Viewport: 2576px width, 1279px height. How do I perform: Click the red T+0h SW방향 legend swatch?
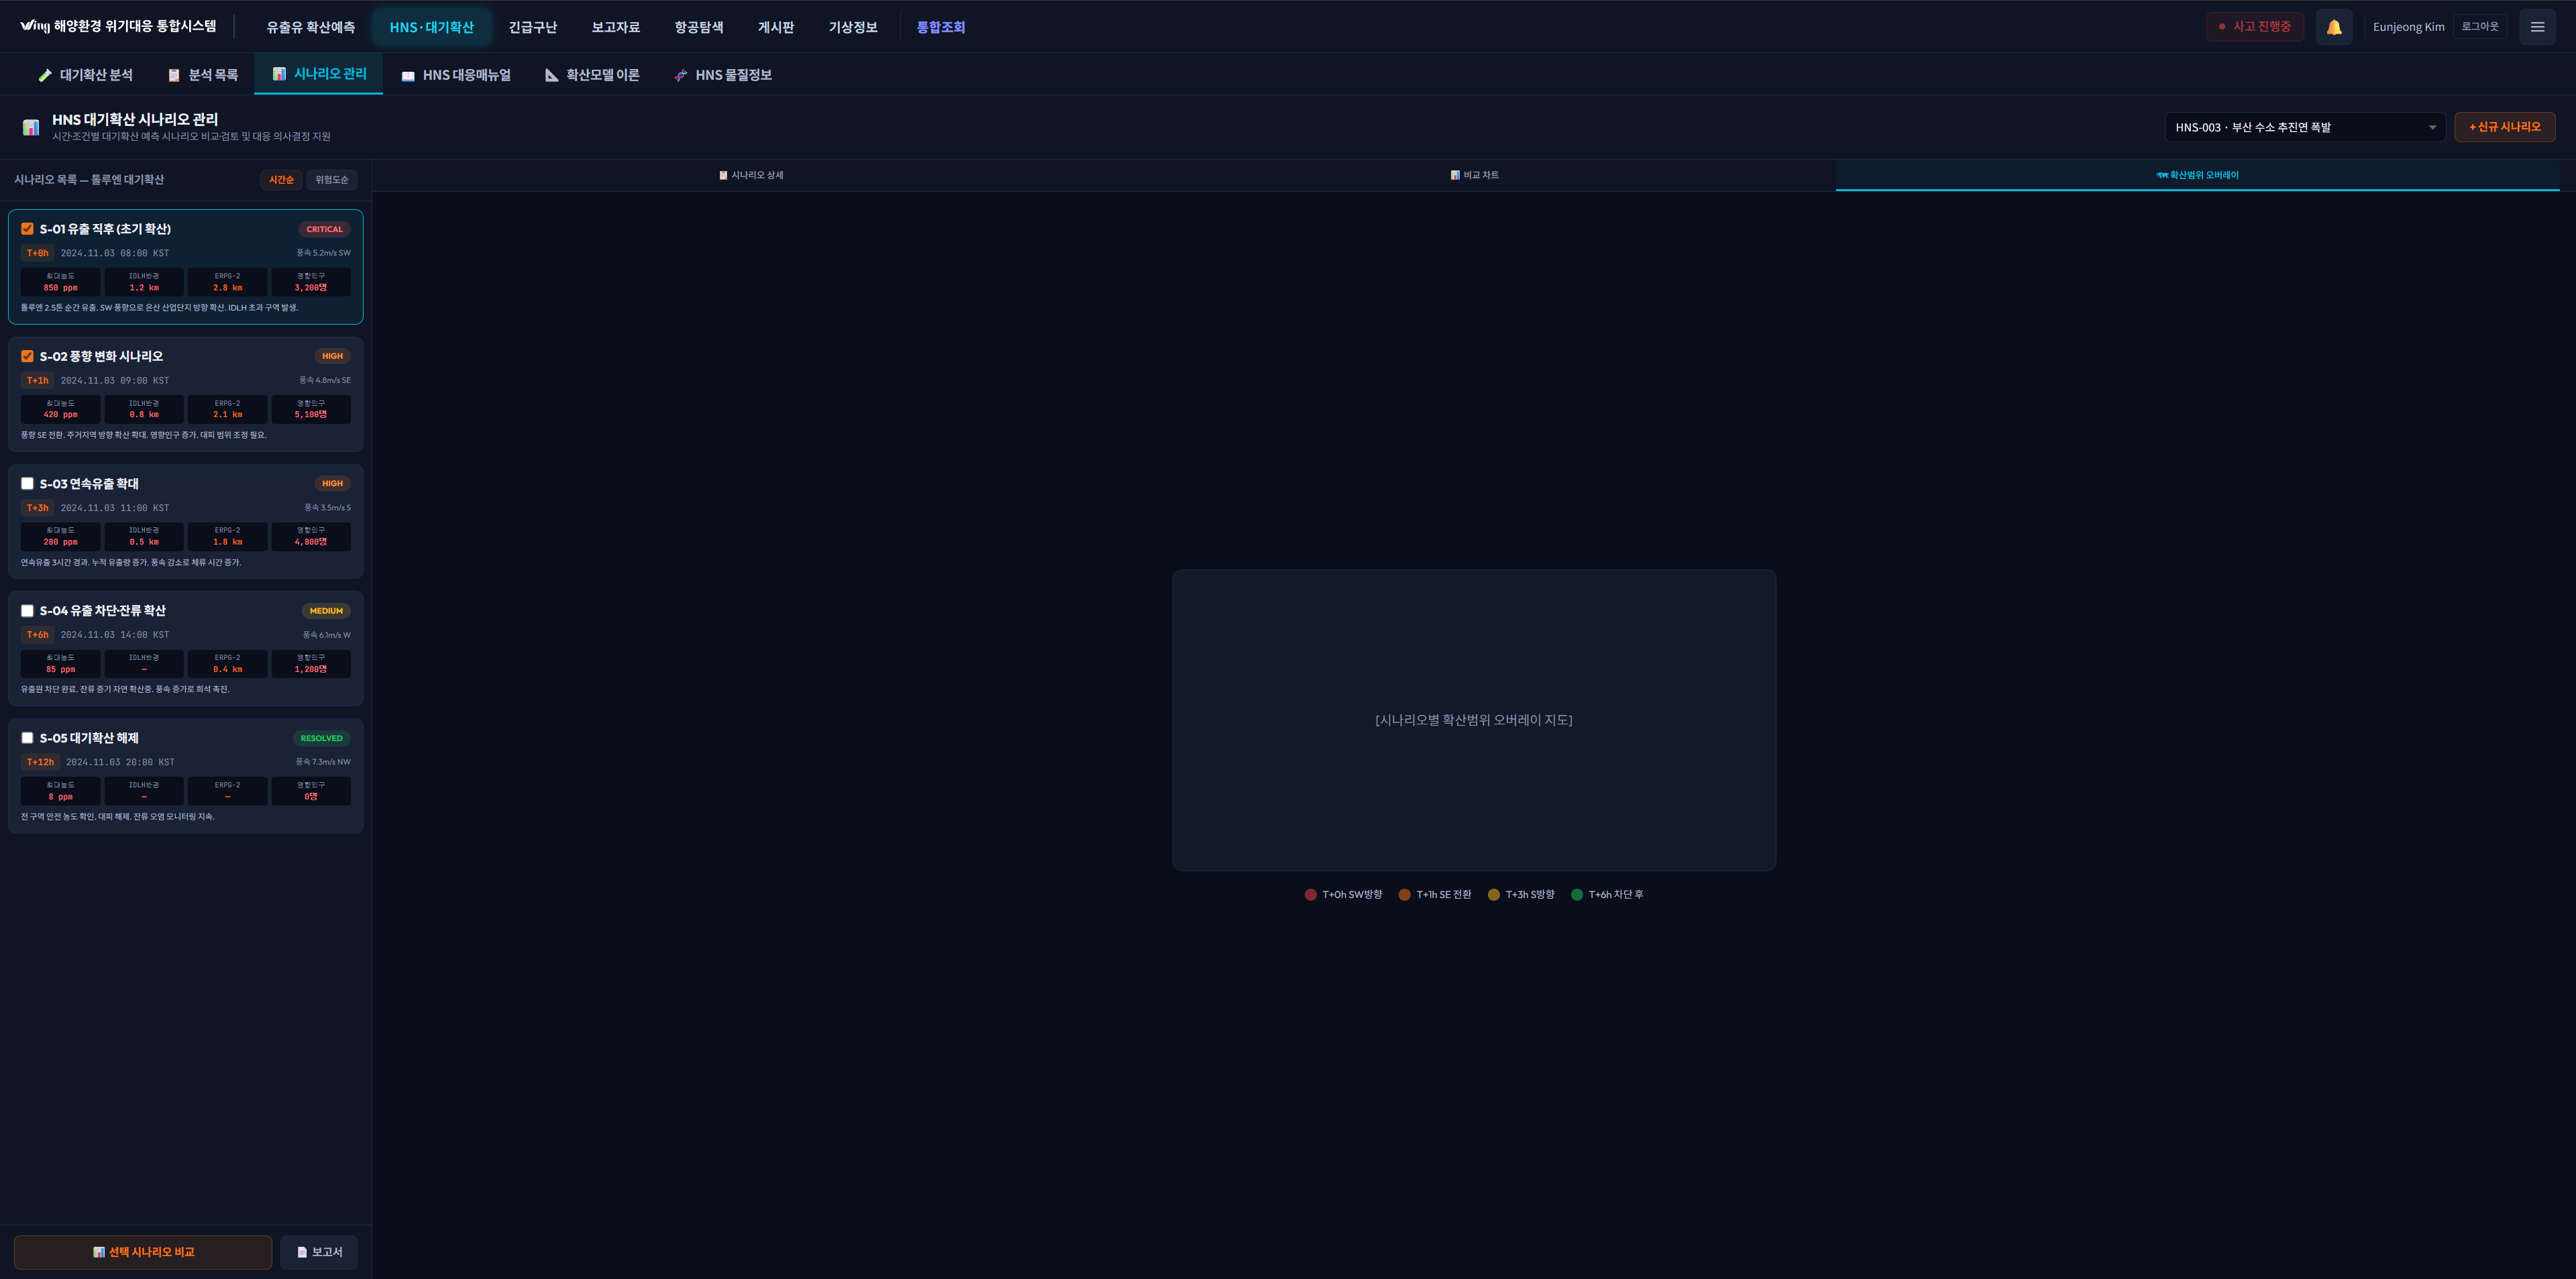point(1310,895)
